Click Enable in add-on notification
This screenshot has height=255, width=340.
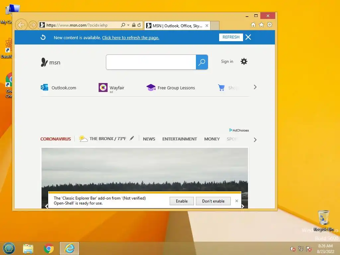coord(182,201)
